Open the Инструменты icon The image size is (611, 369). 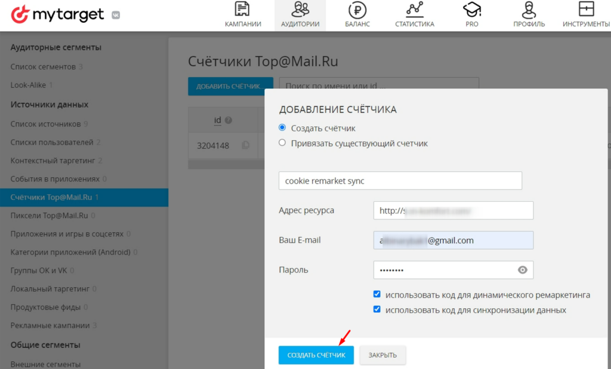[x=586, y=10]
